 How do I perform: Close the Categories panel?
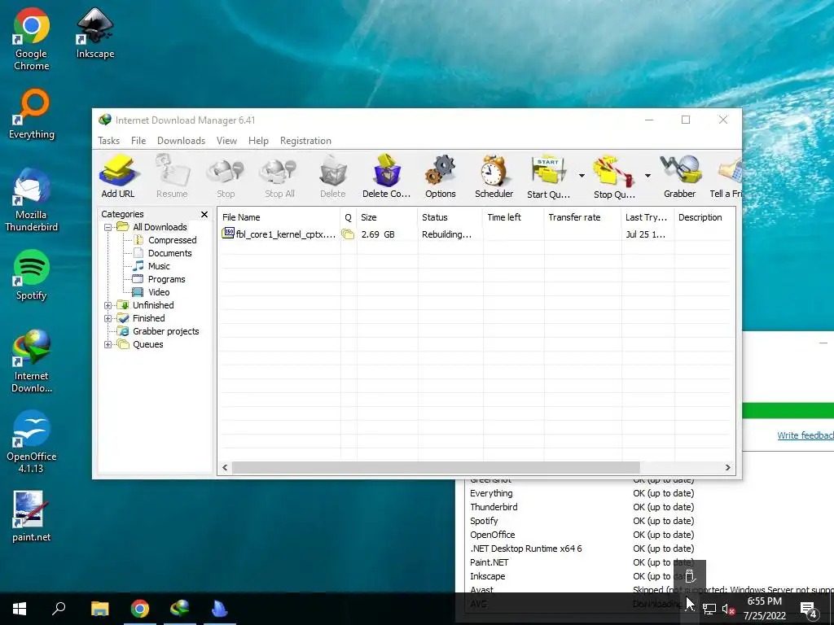[204, 214]
